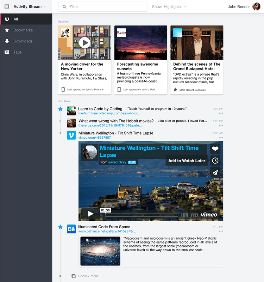Open John Bender's profile avatar
264x282 pixels.
pos(256,7)
